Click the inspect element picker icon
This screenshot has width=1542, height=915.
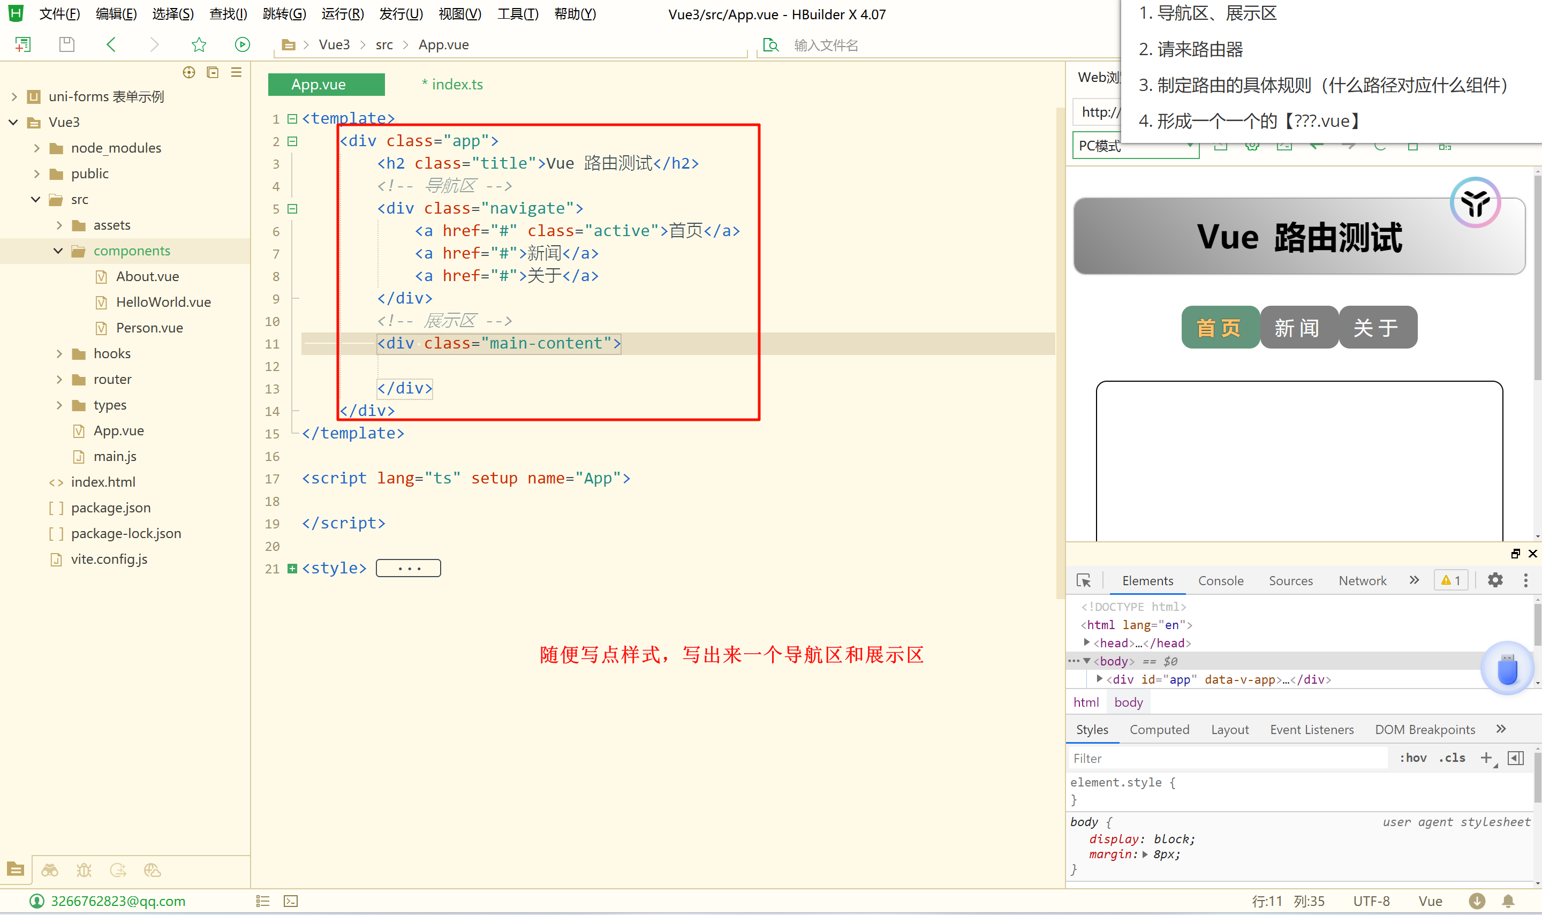tap(1083, 580)
